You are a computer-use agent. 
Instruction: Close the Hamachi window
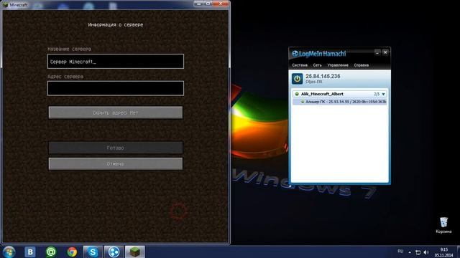[385, 52]
